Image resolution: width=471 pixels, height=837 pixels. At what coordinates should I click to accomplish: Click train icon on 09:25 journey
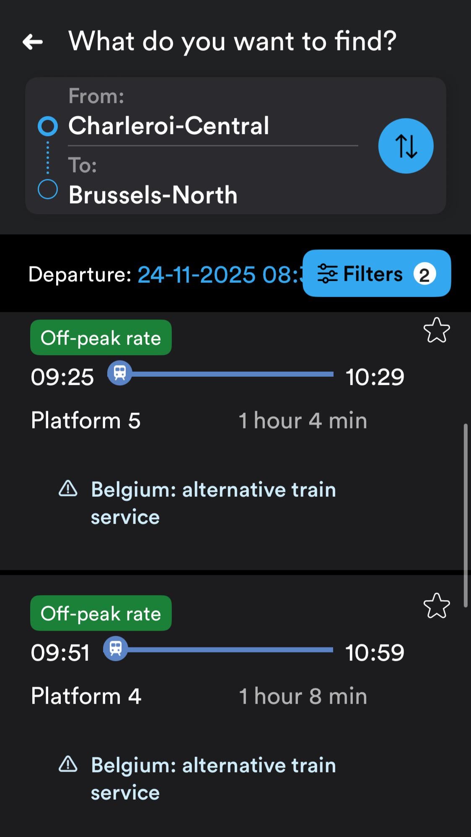120,373
